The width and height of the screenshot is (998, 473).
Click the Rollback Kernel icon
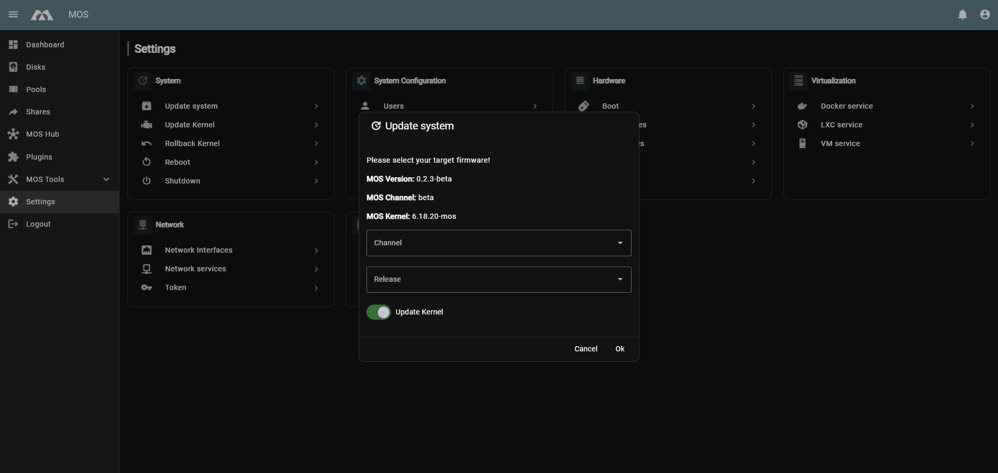point(147,143)
